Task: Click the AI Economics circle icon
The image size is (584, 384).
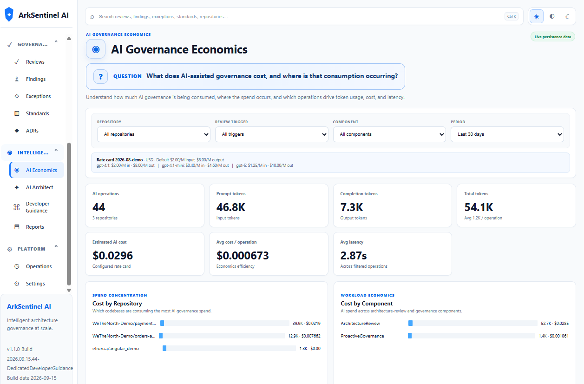Action: click(x=17, y=170)
